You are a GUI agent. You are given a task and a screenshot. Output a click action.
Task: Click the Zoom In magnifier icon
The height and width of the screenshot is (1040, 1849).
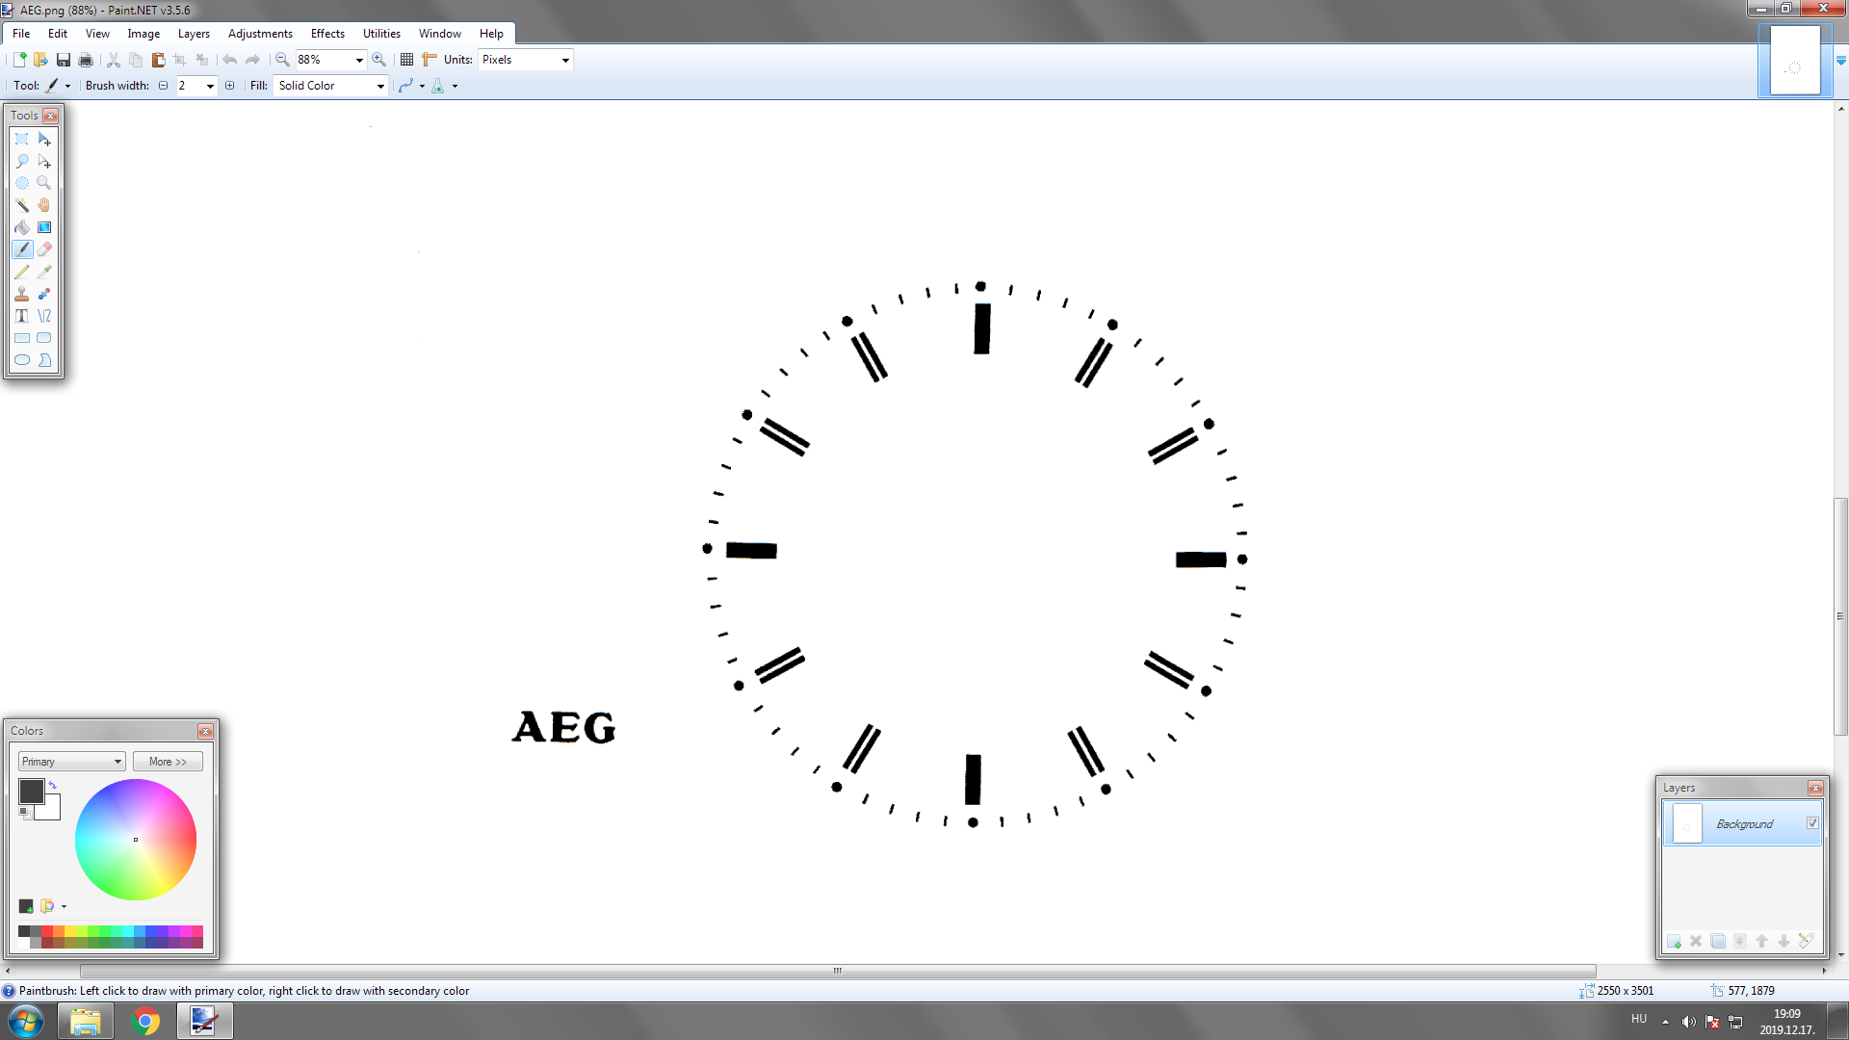[379, 60]
